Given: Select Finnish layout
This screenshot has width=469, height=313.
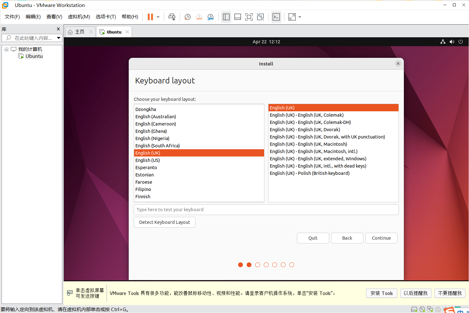Looking at the screenshot, I should coord(199,197).
